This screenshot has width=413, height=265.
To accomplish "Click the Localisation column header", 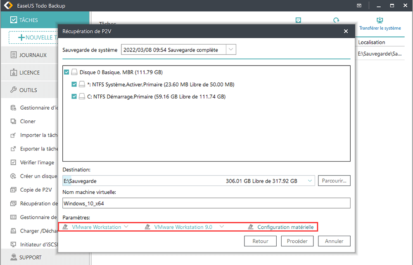I will pyautogui.click(x=371, y=42).
